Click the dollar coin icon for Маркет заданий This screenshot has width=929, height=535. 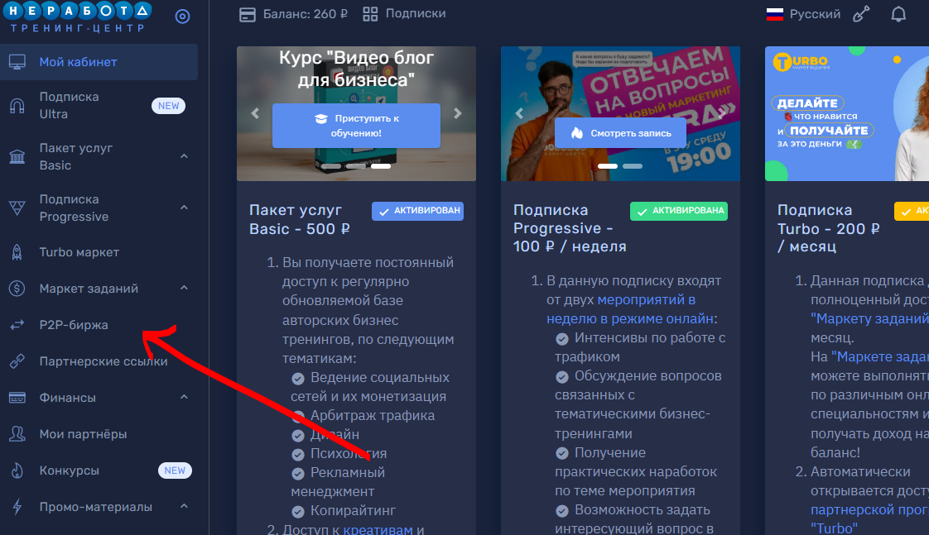tap(17, 289)
